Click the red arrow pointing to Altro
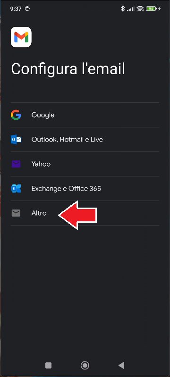 click(x=77, y=215)
